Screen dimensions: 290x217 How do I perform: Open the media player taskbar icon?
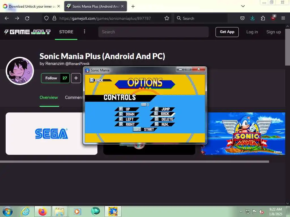(77, 211)
